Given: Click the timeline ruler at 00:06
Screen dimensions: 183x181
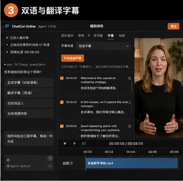Looking at the screenshot, I should click(x=152, y=152).
